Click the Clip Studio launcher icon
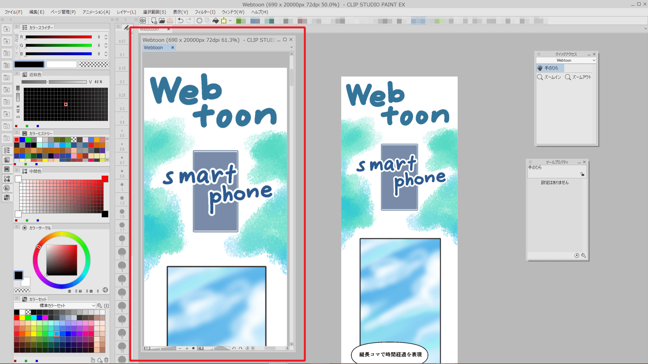 (143, 21)
